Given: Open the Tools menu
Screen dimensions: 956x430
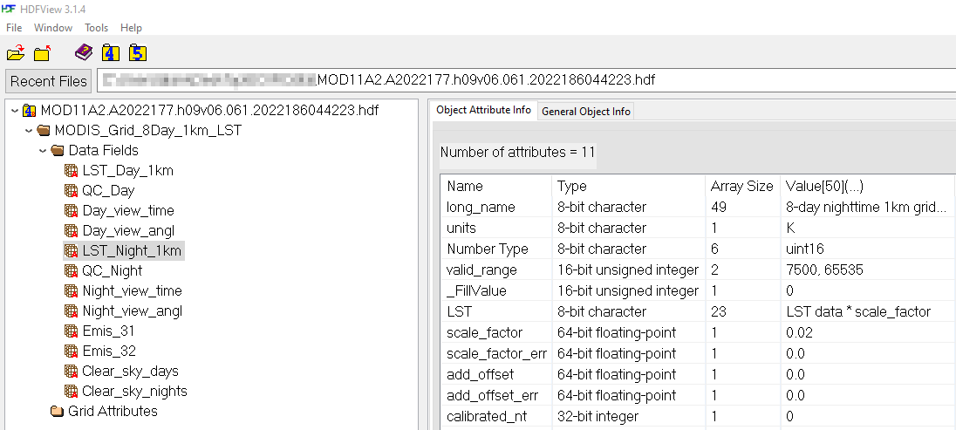Looking at the screenshot, I should tap(96, 28).
